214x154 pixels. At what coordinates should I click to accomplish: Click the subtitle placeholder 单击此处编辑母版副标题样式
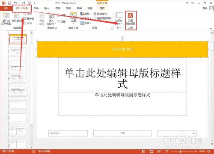tap(122, 104)
